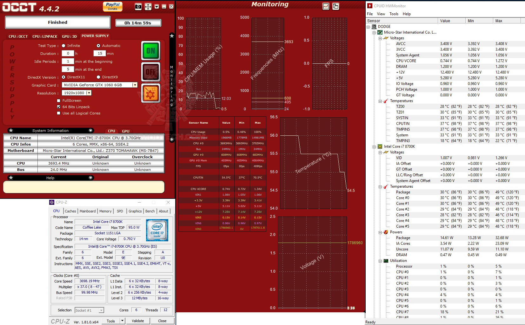The height and width of the screenshot is (325, 525).
Task: Click the star icon beside System Information
Action: (x=11, y=131)
